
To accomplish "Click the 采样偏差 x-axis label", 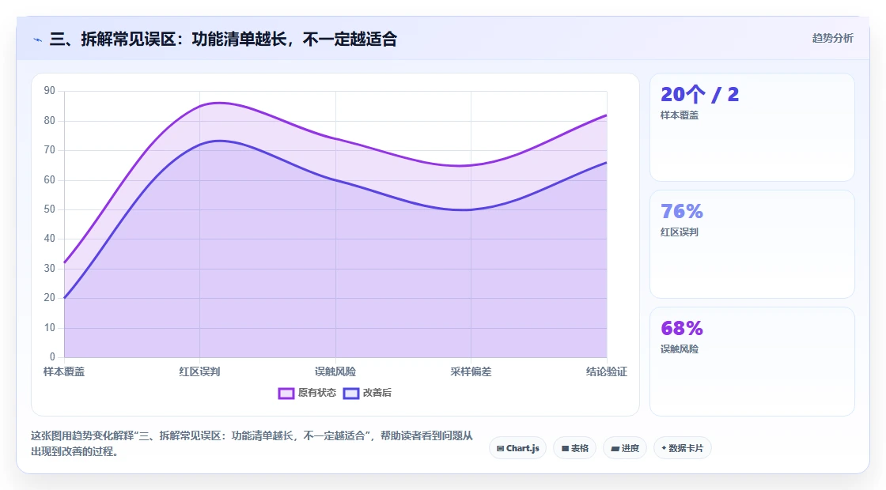I will 471,372.
